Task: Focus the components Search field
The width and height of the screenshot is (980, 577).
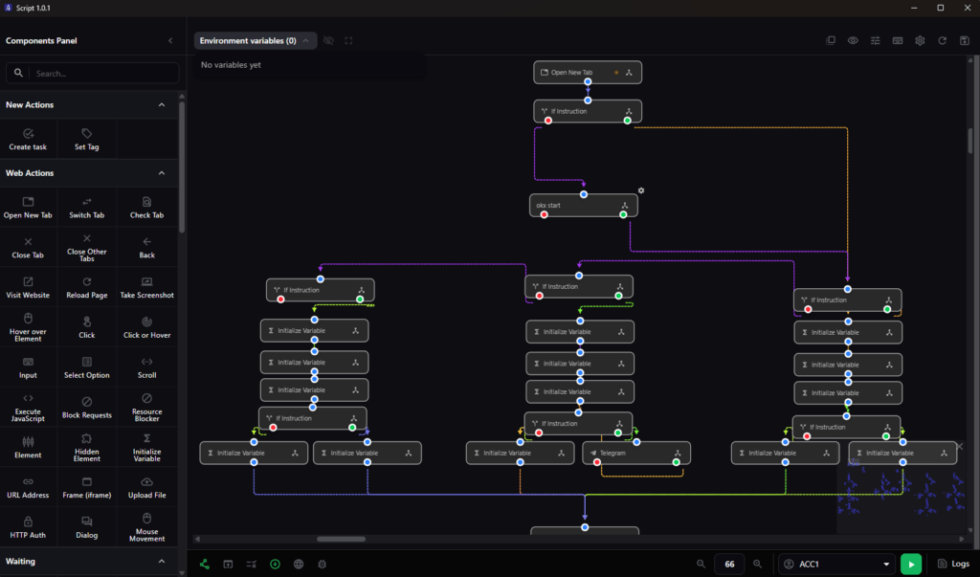Action: pyautogui.click(x=93, y=73)
